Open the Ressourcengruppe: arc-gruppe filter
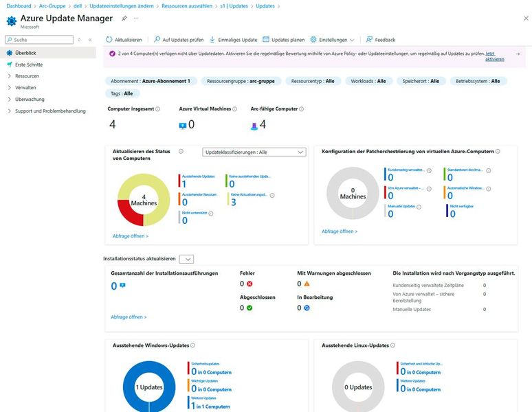Screen dimensions: 532x412 (x=241, y=81)
